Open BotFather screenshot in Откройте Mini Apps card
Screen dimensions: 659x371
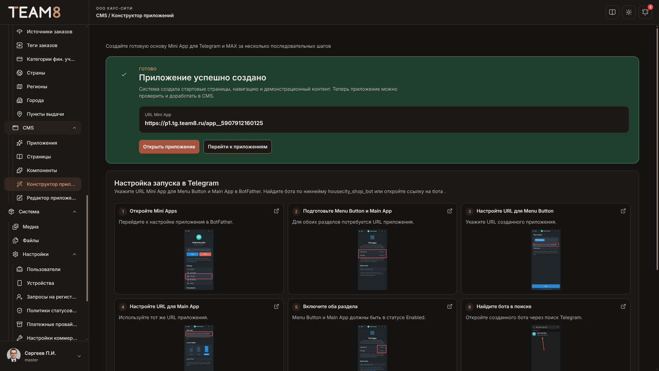click(x=199, y=260)
